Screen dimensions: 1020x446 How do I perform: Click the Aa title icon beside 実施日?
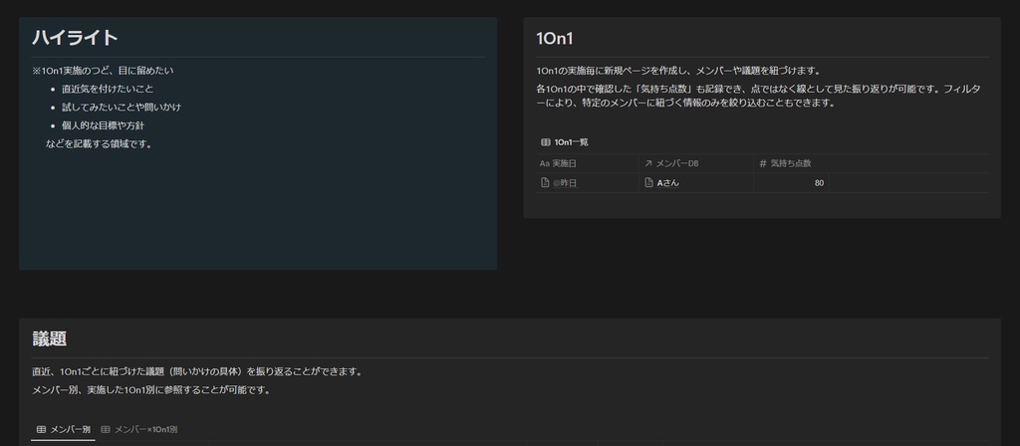point(545,164)
